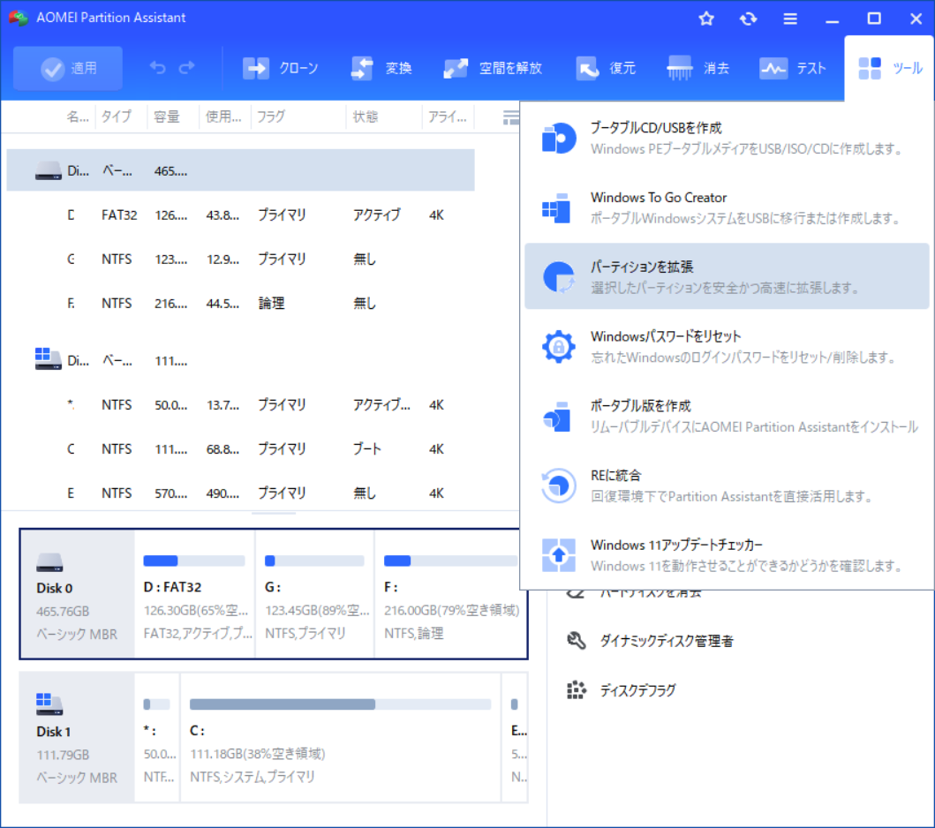The height and width of the screenshot is (828, 935).
Task: Click F: partition block in disk map
Action: [451, 594]
